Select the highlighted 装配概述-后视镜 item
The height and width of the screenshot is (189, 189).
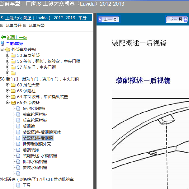(38, 138)
